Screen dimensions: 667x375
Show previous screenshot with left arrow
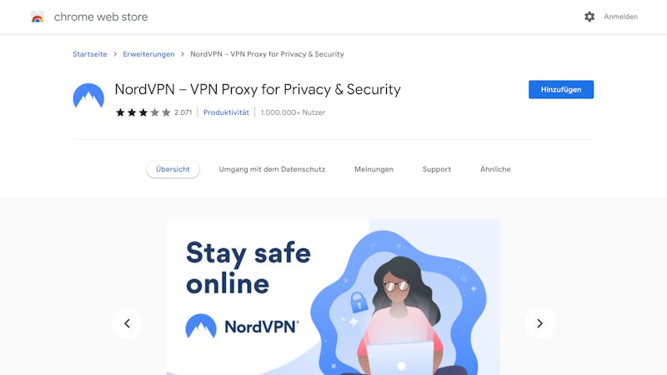click(x=127, y=323)
